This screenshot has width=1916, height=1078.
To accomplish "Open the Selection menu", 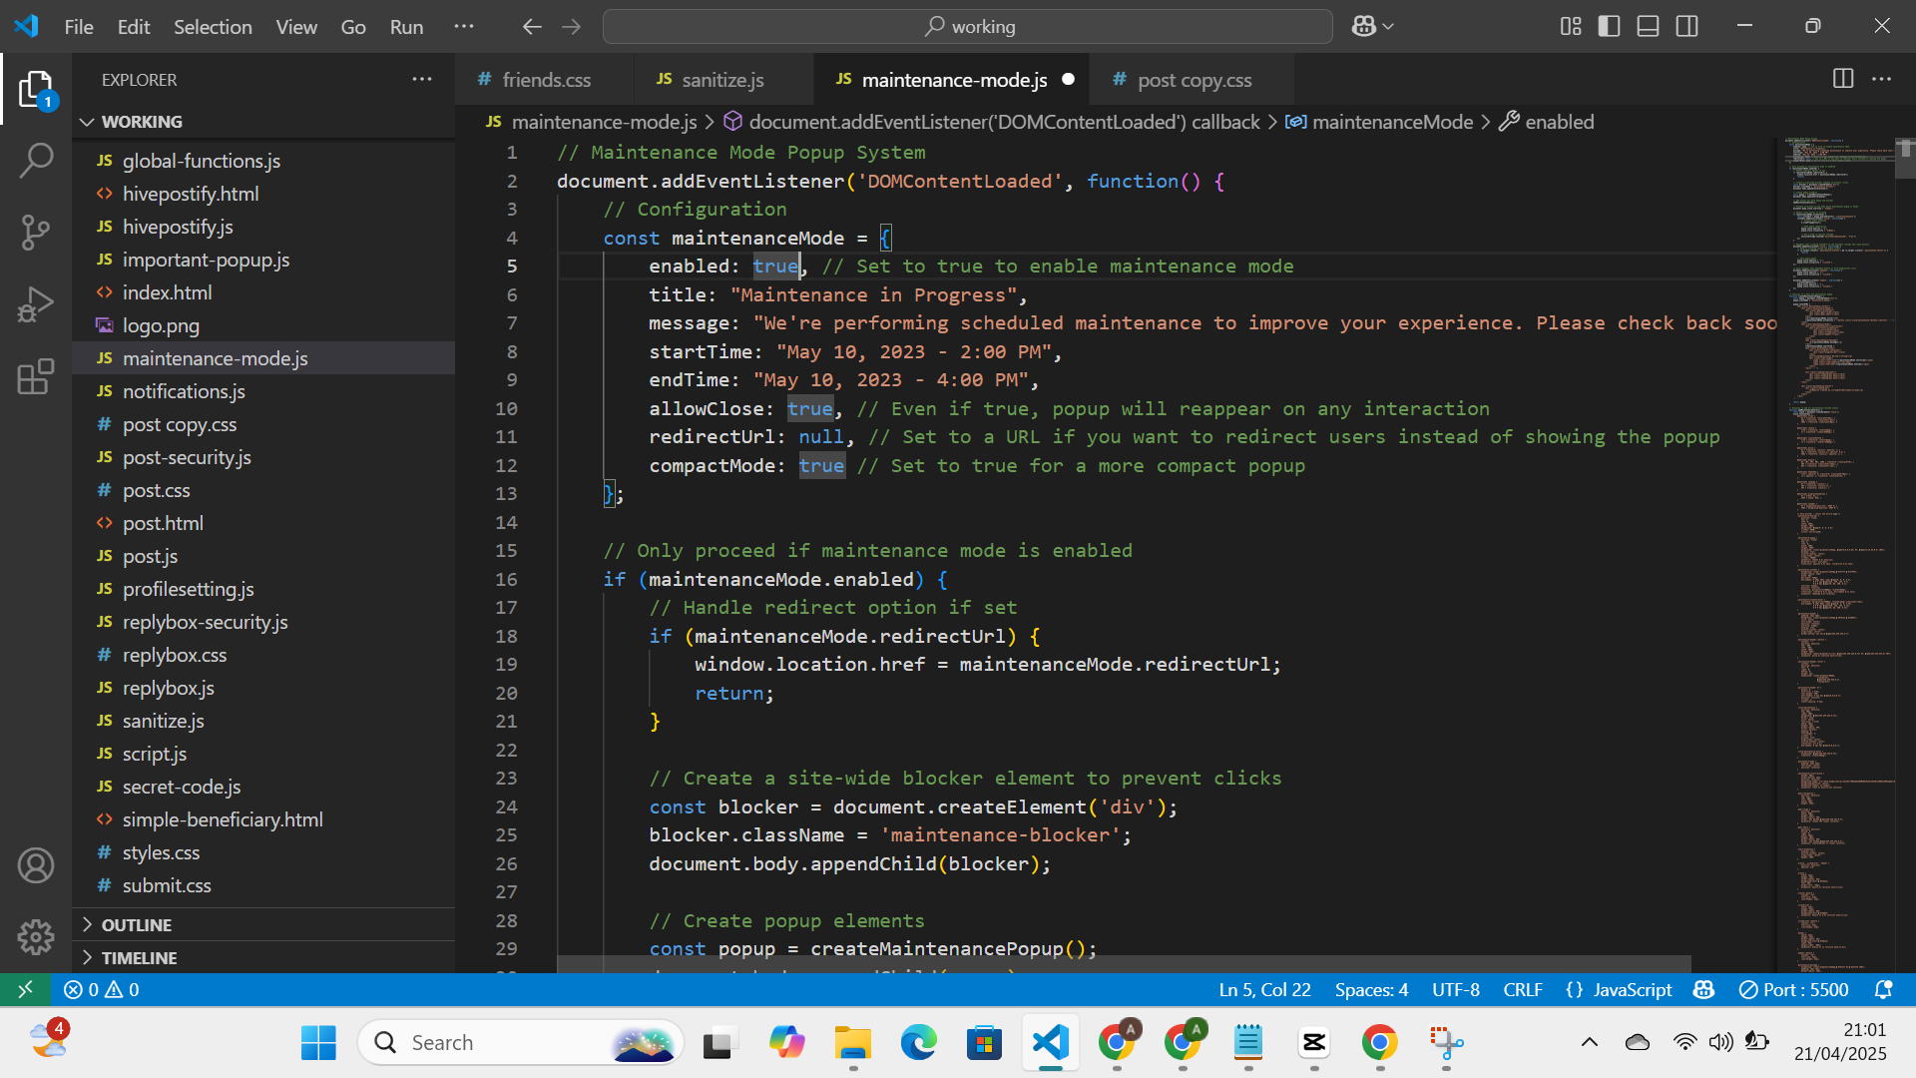I will 213,27.
